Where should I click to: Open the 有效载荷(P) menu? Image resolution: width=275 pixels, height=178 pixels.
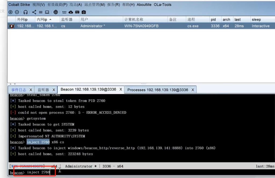click(57, 5)
